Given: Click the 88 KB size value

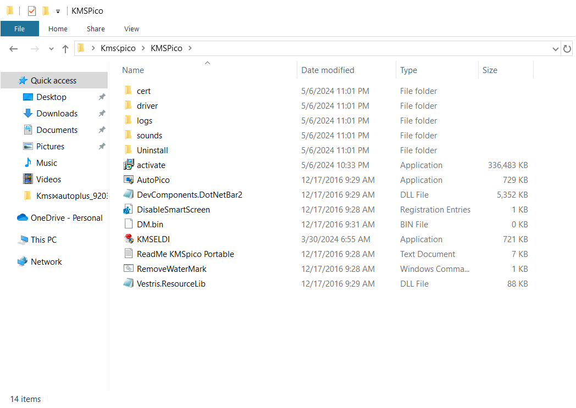Looking at the screenshot, I should point(517,283).
